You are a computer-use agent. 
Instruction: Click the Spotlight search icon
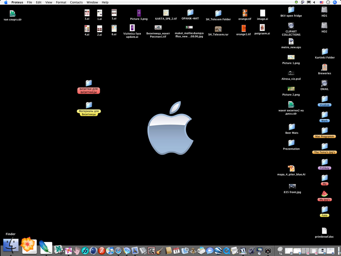335,2
